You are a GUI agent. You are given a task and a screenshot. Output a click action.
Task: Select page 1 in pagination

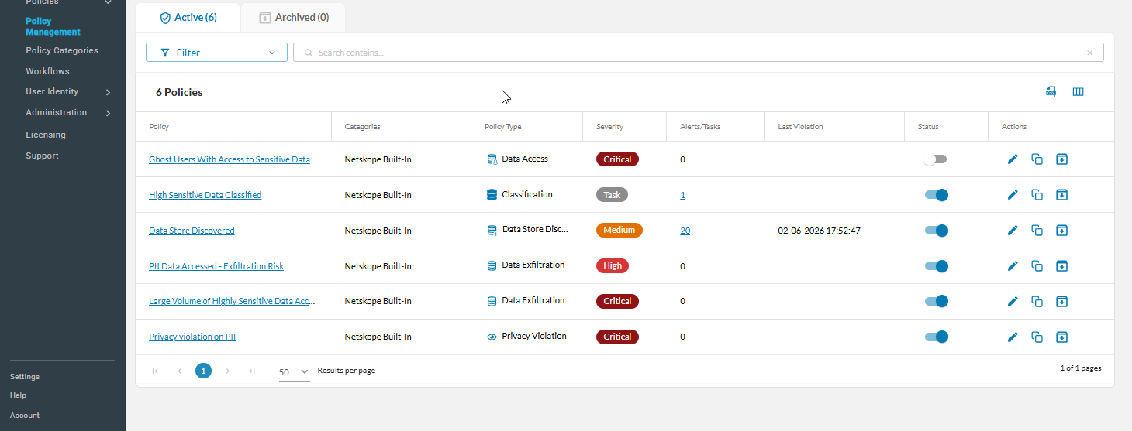point(203,371)
